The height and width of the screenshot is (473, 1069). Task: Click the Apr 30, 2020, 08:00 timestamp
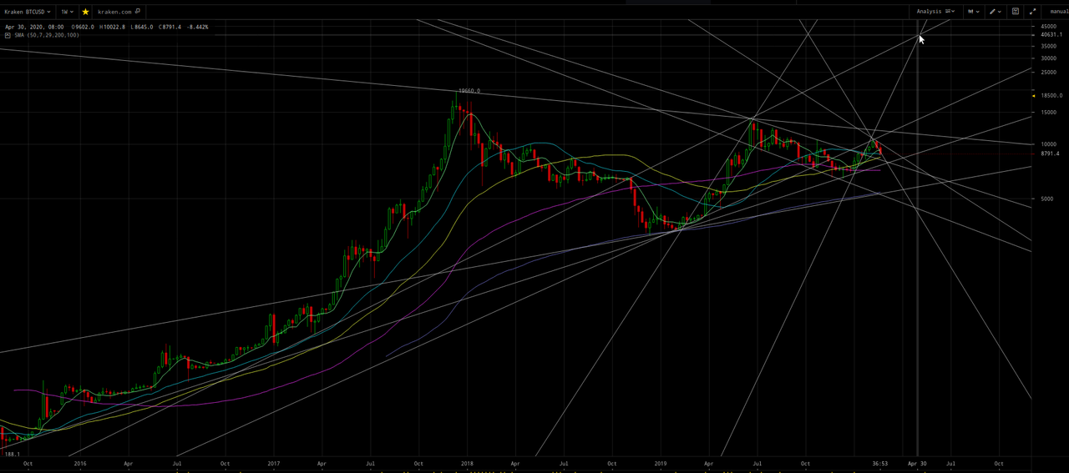tap(33, 27)
